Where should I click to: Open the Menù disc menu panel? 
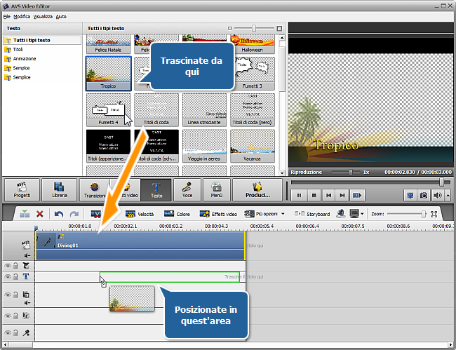pyautogui.click(x=216, y=190)
